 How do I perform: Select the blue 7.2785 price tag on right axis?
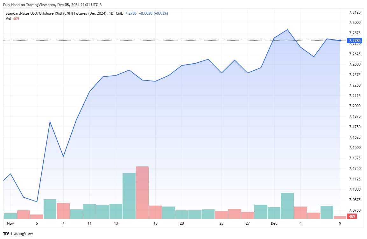click(354, 40)
